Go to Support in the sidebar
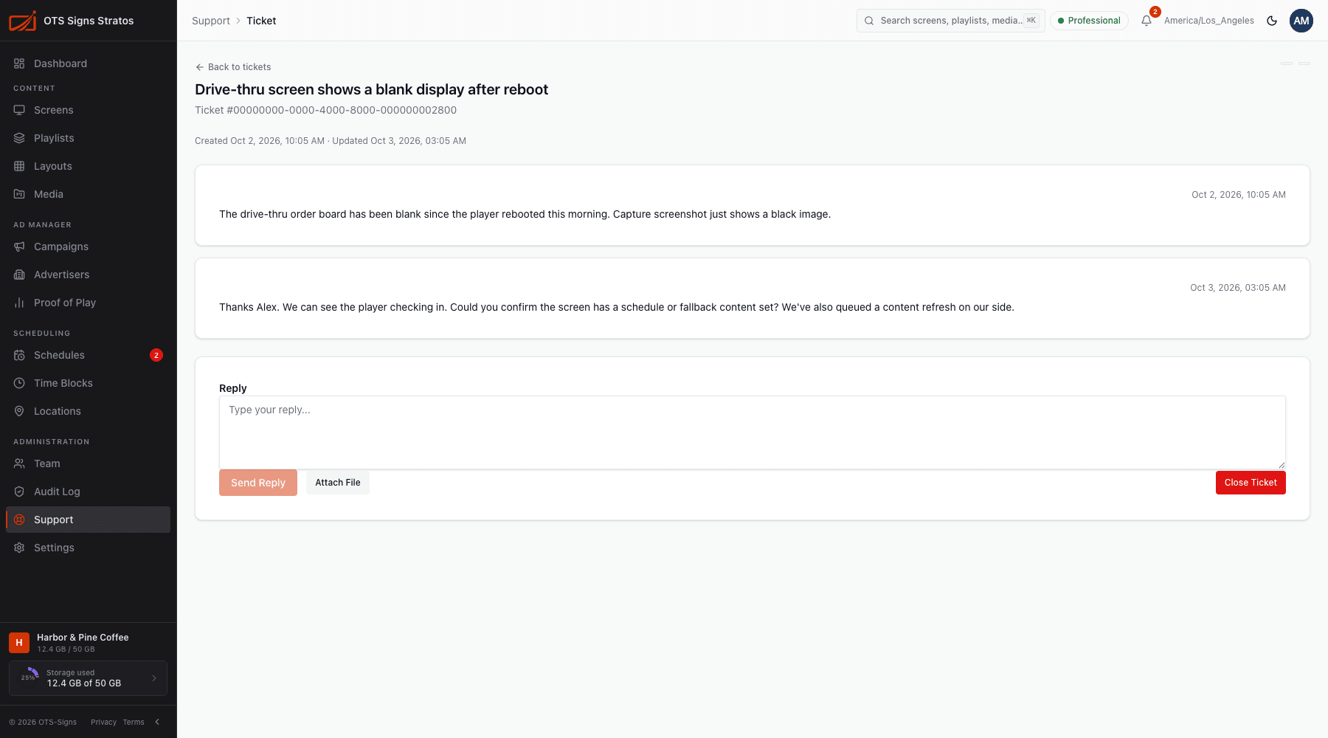Viewport: 1328px width, 738px height. point(88,520)
